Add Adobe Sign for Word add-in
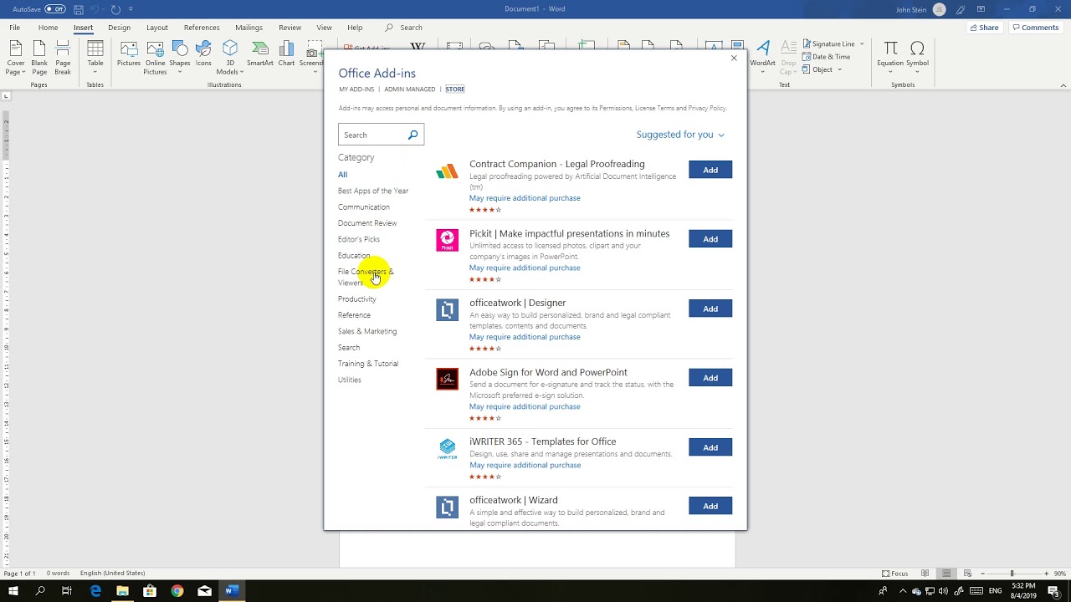 click(710, 378)
